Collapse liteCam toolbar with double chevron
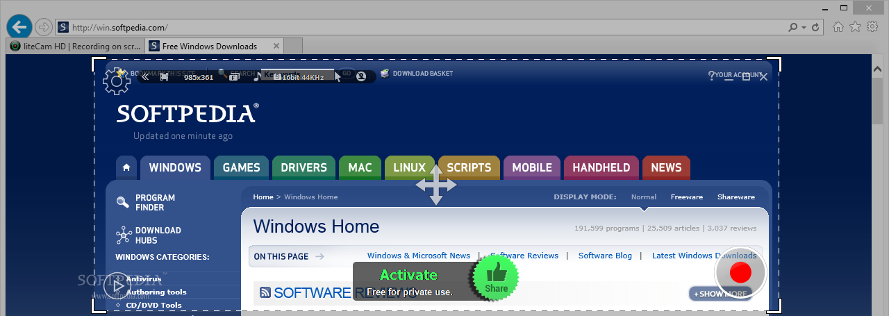 pyautogui.click(x=145, y=76)
